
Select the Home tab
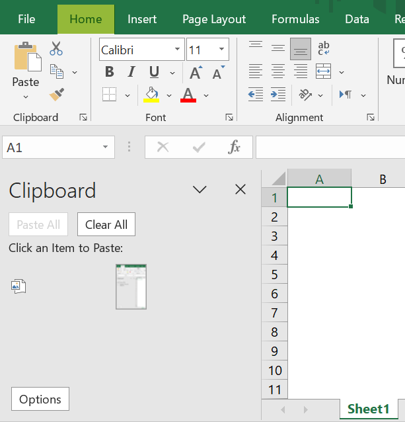pyautogui.click(x=86, y=19)
